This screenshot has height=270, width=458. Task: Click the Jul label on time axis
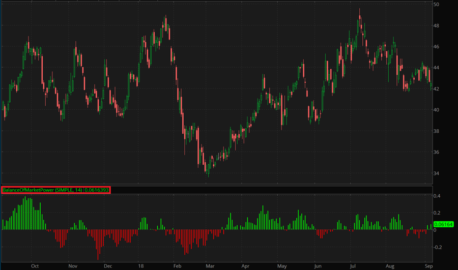[x=353, y=265]
